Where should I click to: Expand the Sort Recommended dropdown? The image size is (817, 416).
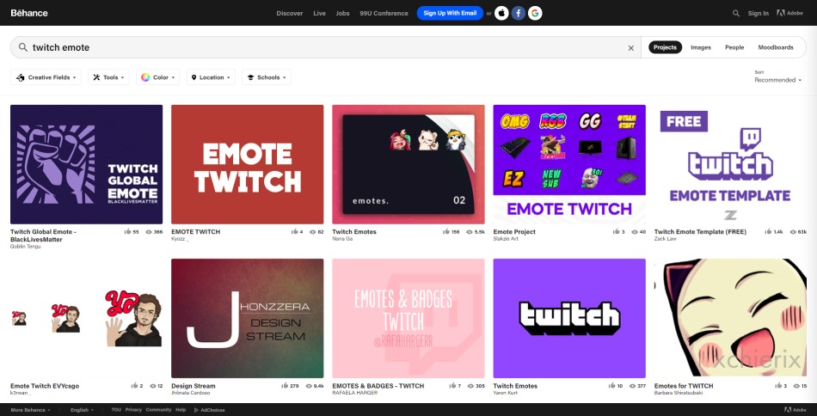pyautogui.click(x=778, y=80)
